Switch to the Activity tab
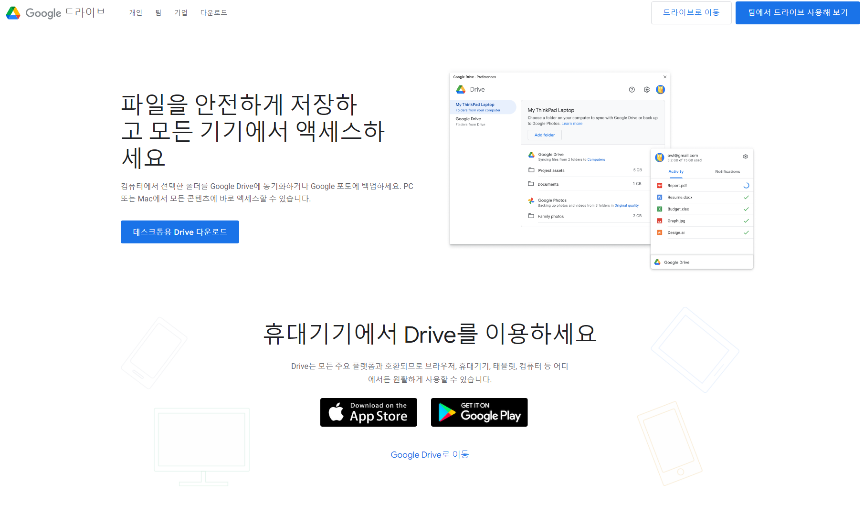 point(676,172)
